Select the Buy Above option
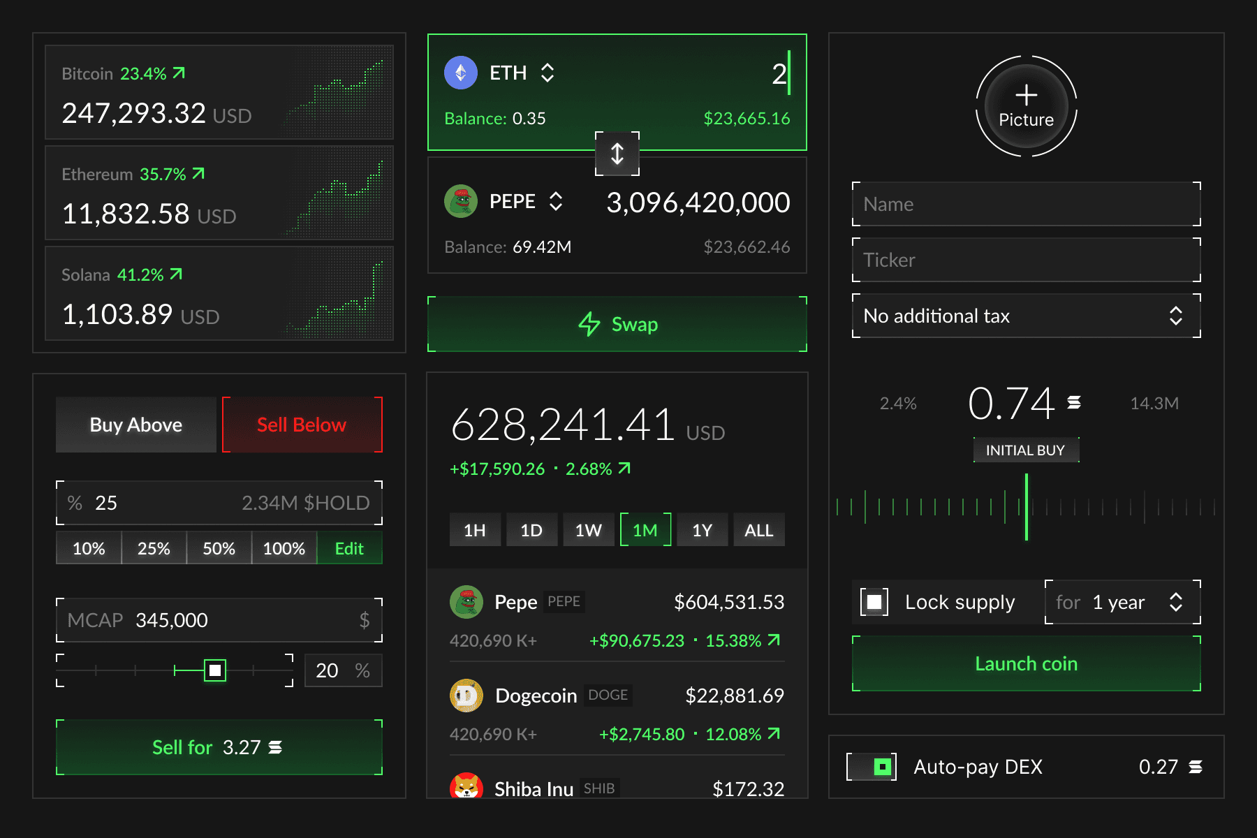1257x838 pixels. coord(136,425)
